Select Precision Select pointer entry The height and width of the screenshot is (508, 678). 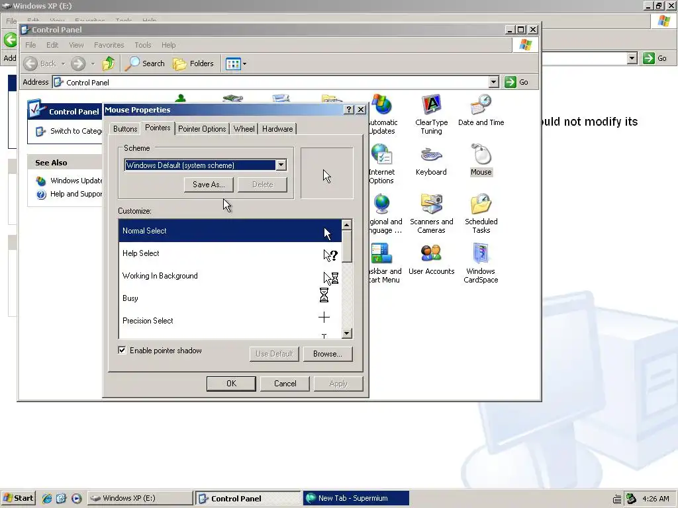[x=230, y=321]
